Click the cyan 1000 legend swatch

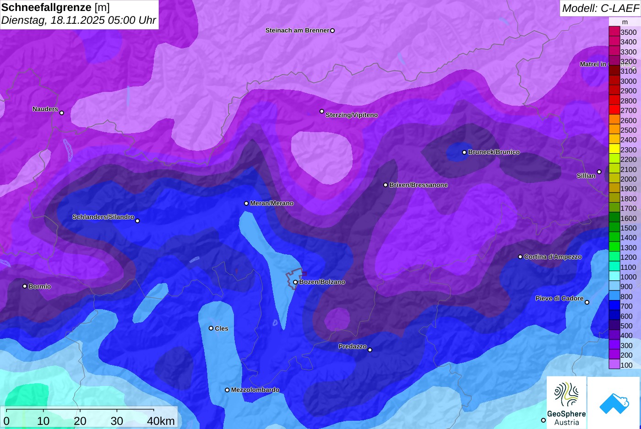pos(614,276)
